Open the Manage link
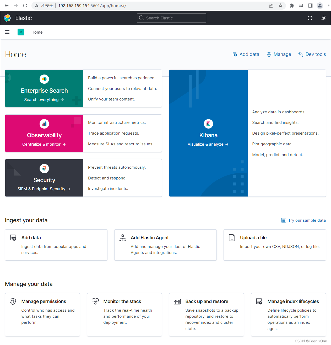This screenshot has height=345, width=331. (x=279, y=54)
